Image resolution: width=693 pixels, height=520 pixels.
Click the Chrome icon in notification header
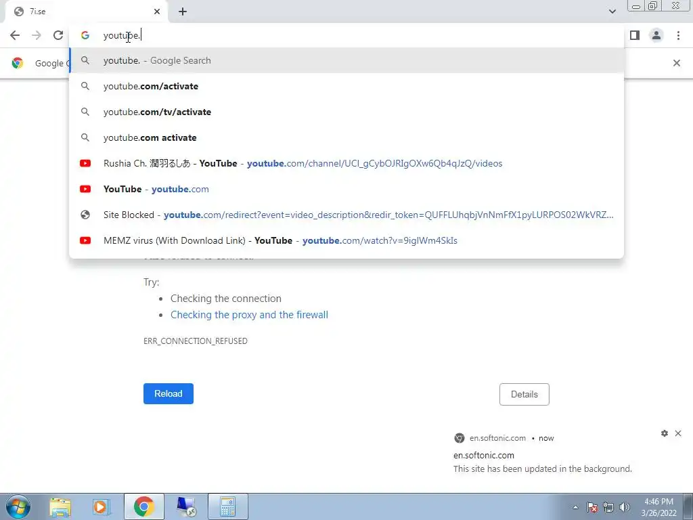pyautogui.click(x=460, y=438)
